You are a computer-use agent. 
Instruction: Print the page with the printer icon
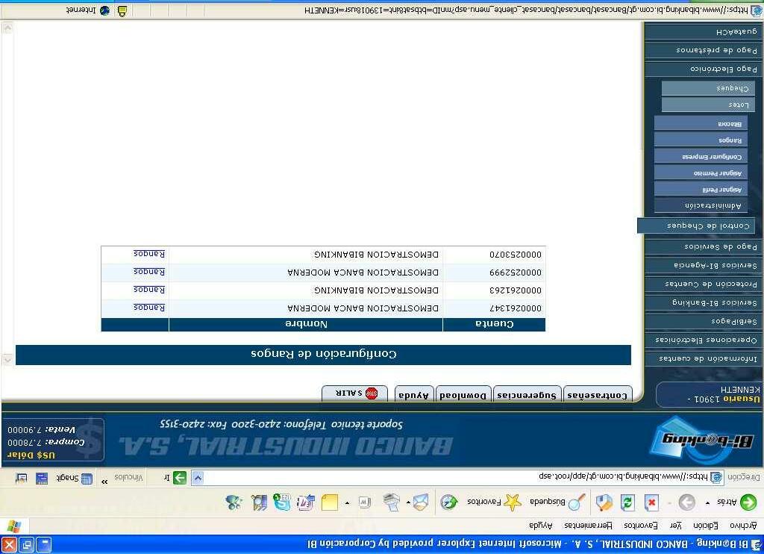pyautogui.click(x=391, y=502)
